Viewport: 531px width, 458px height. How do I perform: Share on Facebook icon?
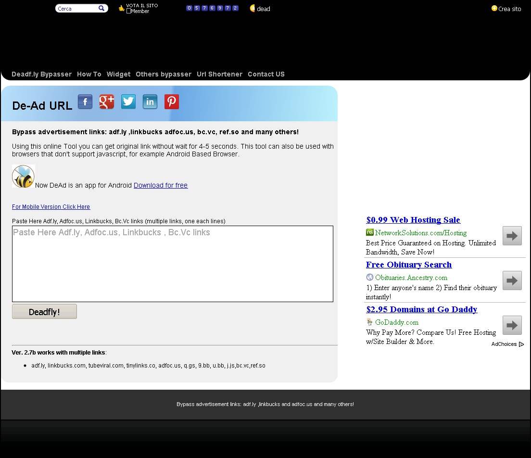85,102
